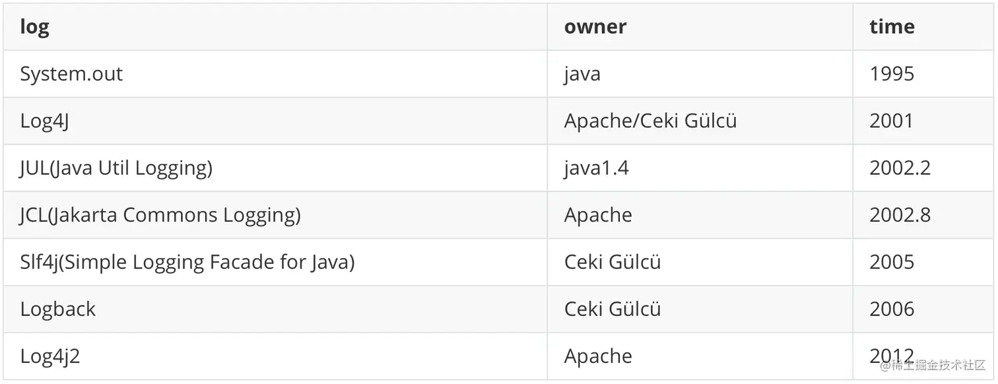
Task: Select the 2001 time cell
Action: point(892,121)
